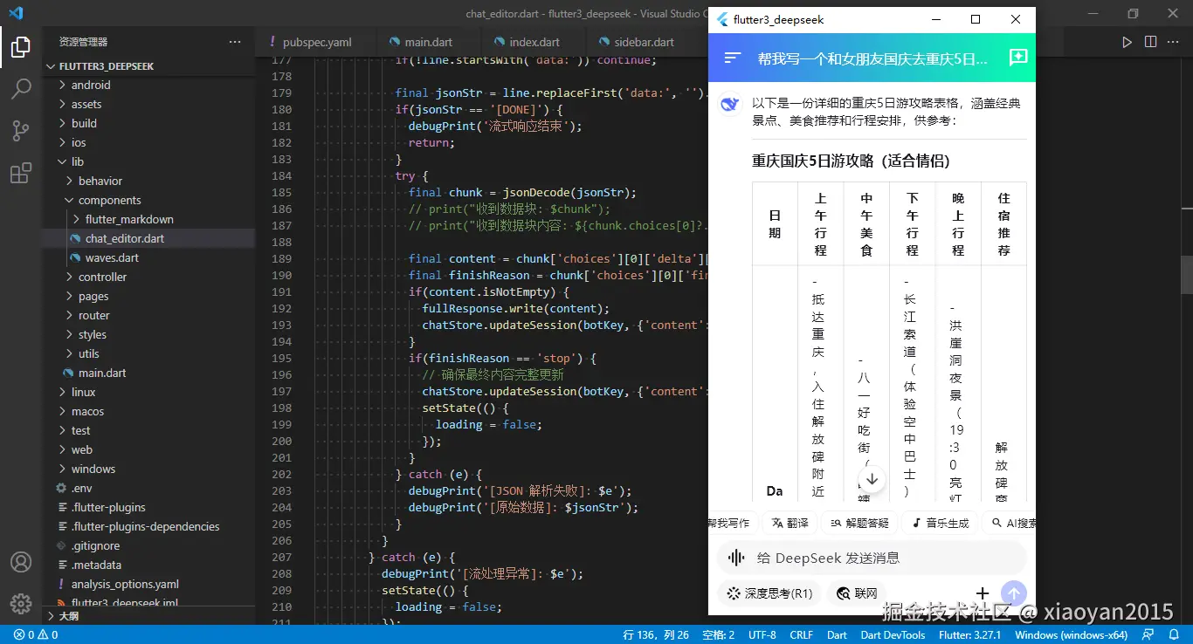
Task: Open notifications bell in the status bar
Action: point(1174,634)
